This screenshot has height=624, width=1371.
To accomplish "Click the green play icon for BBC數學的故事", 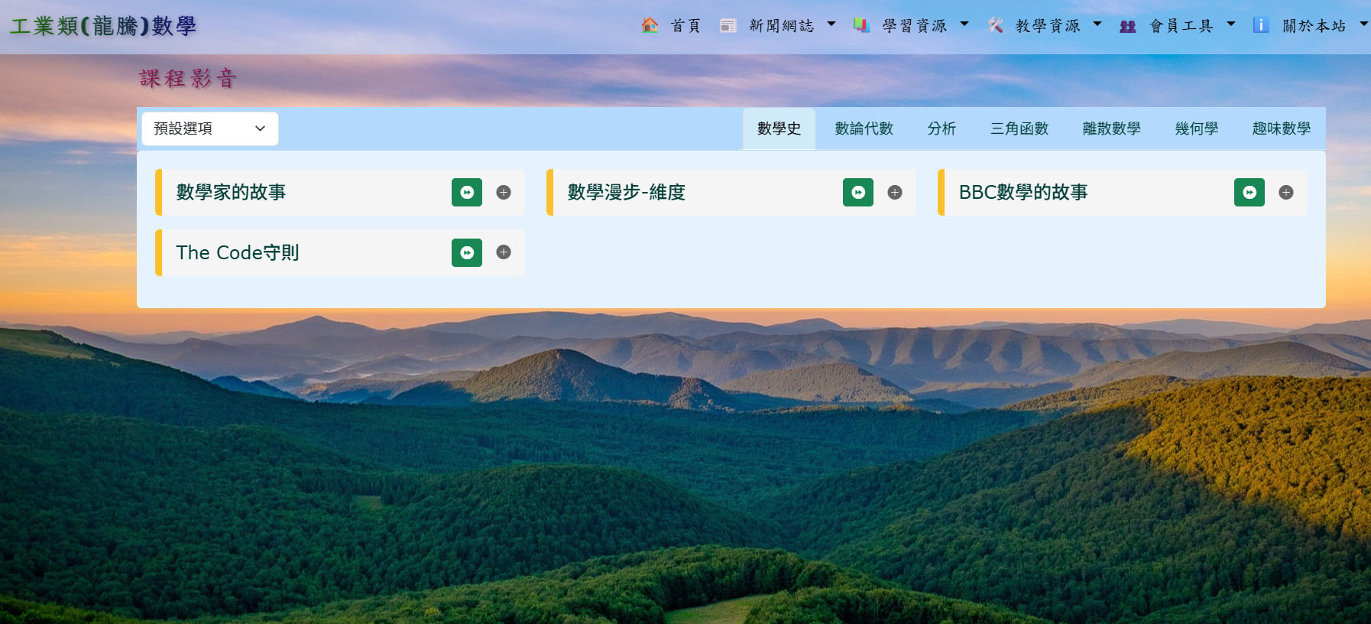I will pos(1249,193).
